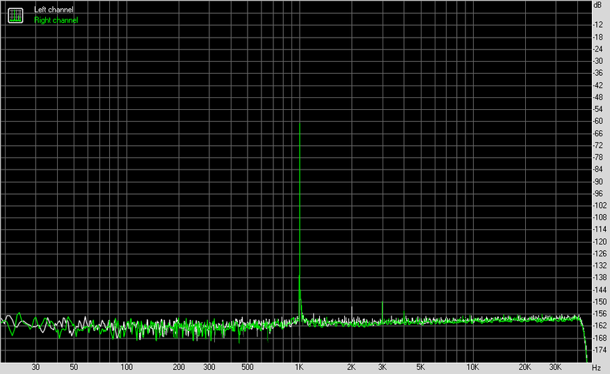Click the 20K frequency axis label

point(525,367)
